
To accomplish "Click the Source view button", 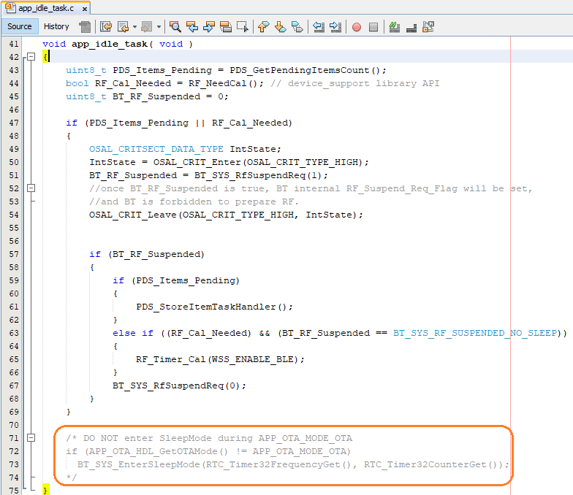I will click(x=20, y=26).
